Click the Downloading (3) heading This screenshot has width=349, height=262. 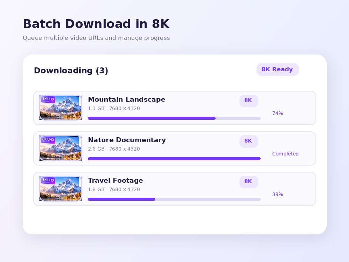71,71
